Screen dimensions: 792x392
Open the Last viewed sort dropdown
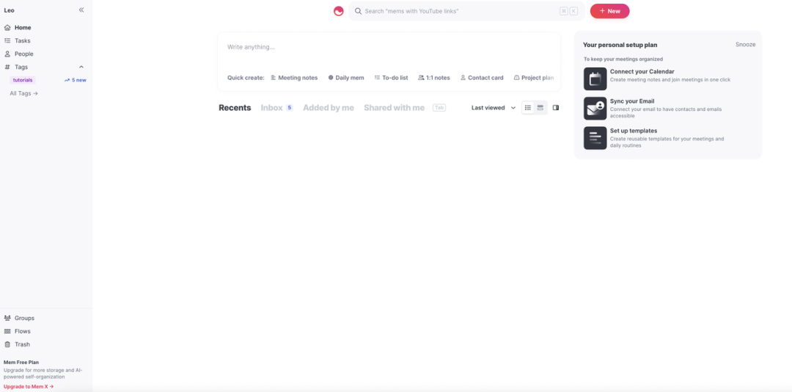494,108
